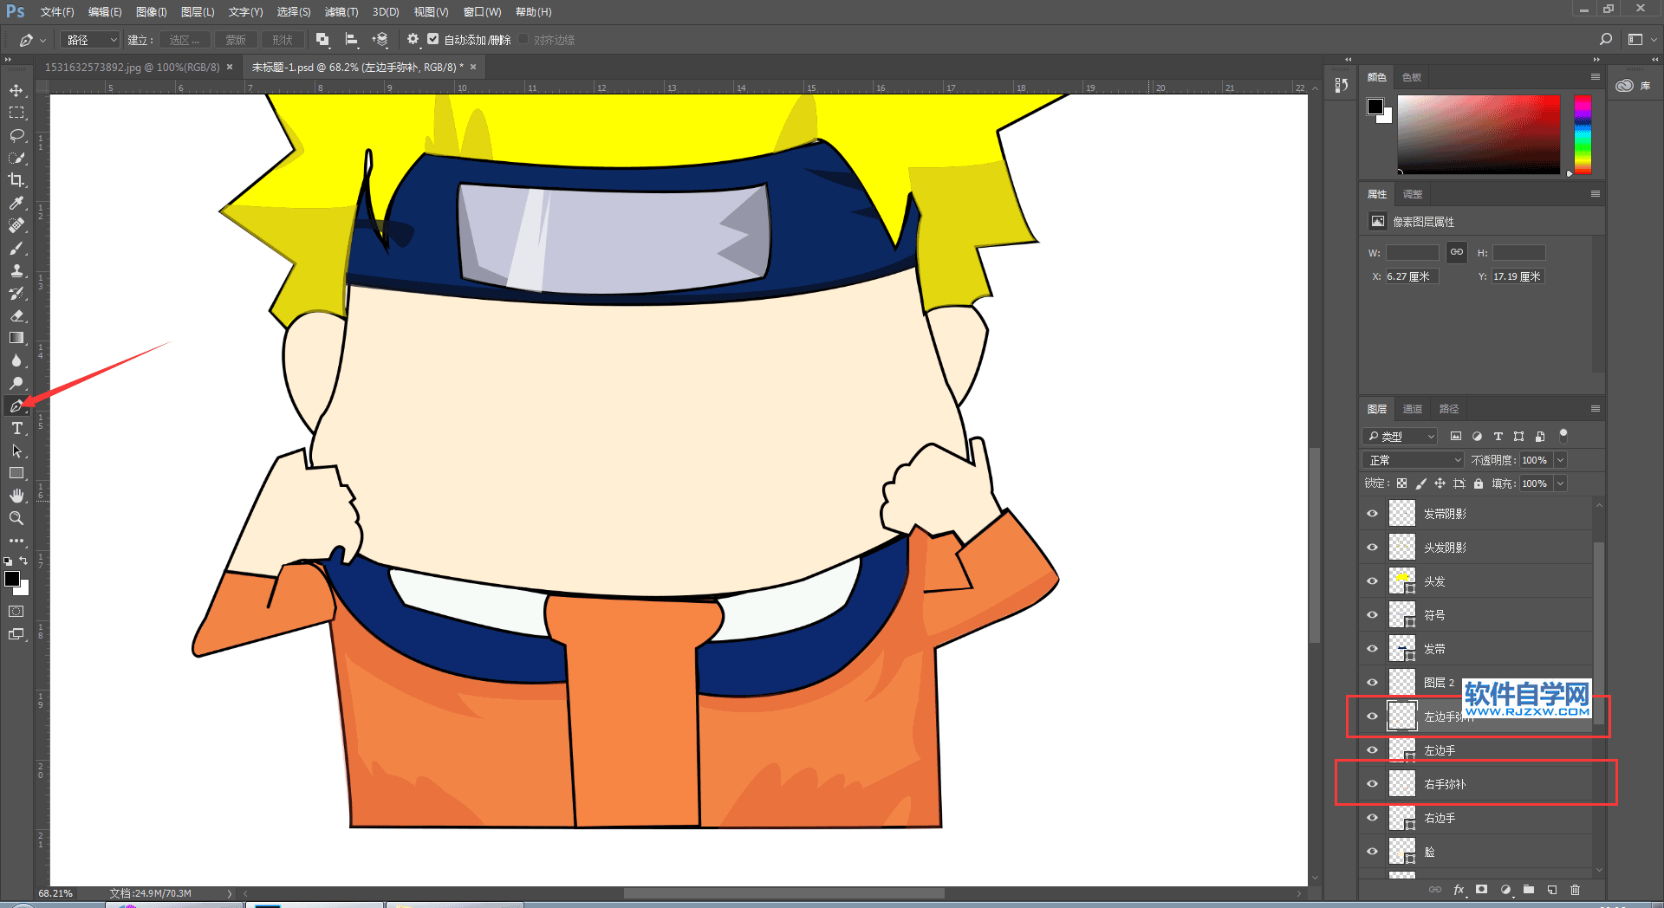Open the 文件(F) menu
Screen dimensions: 1664x908
[57, 12]
